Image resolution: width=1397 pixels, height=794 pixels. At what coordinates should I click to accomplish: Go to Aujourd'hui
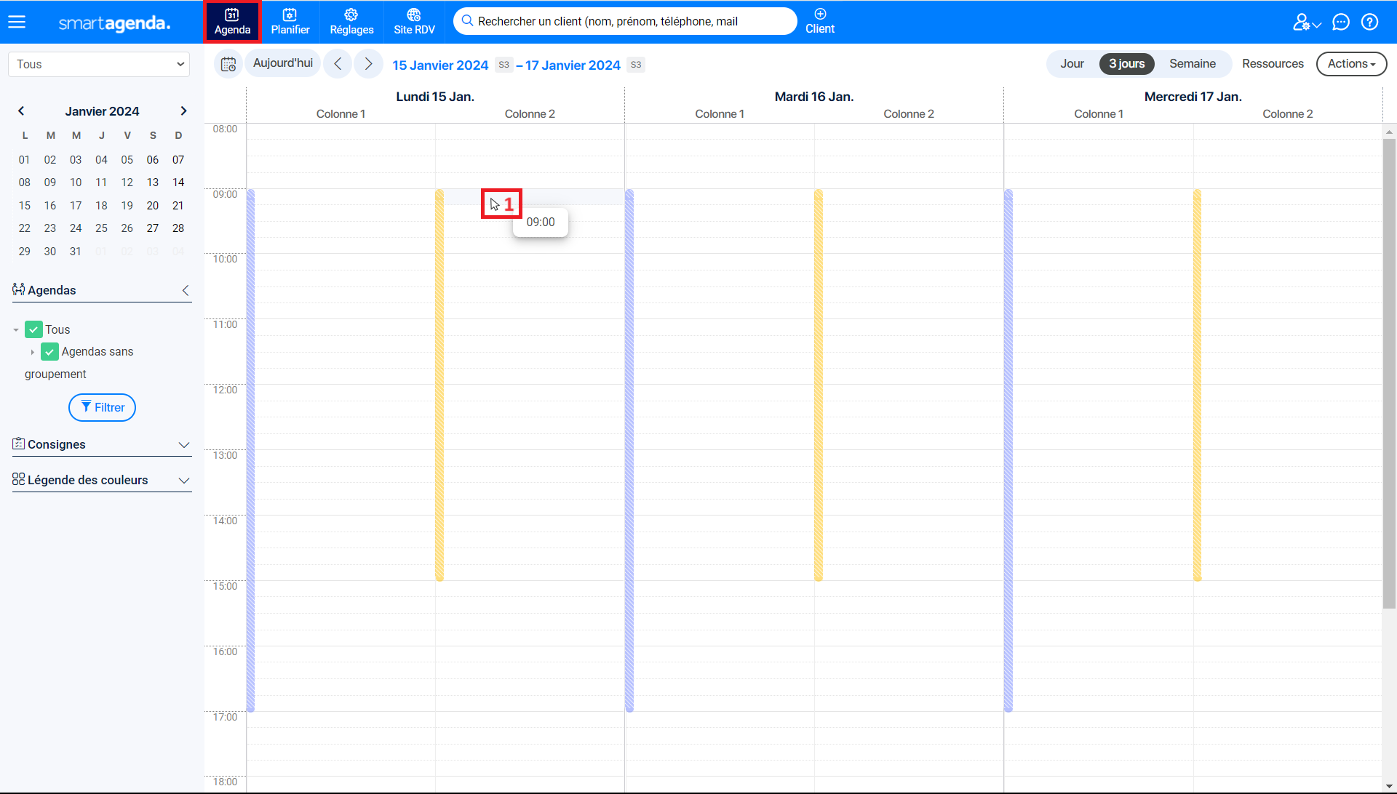[283, 63]
